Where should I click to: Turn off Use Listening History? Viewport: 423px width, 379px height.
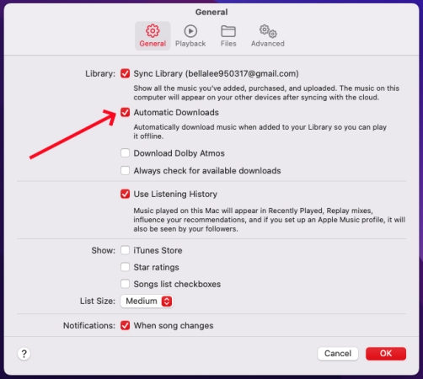click(125, 194)
